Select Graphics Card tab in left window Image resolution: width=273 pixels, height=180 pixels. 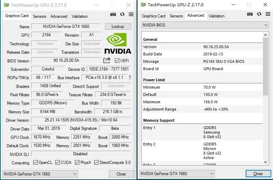coord(17,16)
